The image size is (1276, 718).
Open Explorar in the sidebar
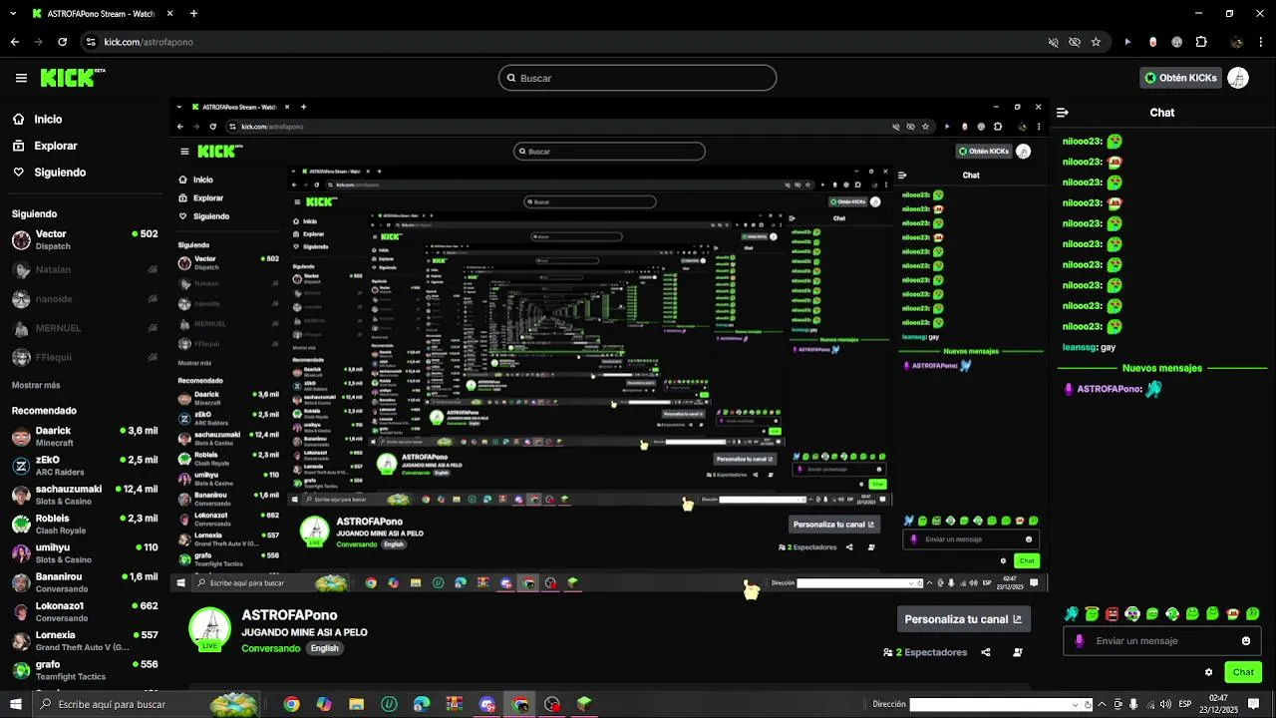[55, 146]
